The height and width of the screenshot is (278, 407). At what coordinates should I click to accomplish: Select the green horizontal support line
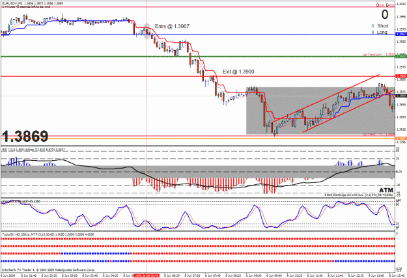(197, 57)
